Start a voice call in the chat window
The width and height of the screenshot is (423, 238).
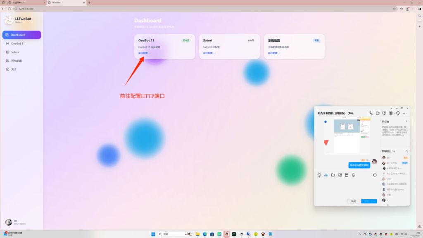(371, 113)
